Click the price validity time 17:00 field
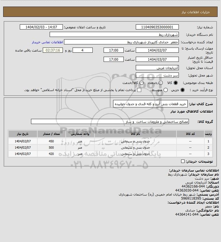The width and height of the screenshot is (221, 242). [114, 59]
